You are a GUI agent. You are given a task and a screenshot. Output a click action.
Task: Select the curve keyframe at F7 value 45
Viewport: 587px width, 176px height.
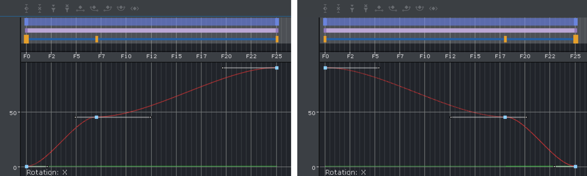pyautogui.click(x=96, y=117)
